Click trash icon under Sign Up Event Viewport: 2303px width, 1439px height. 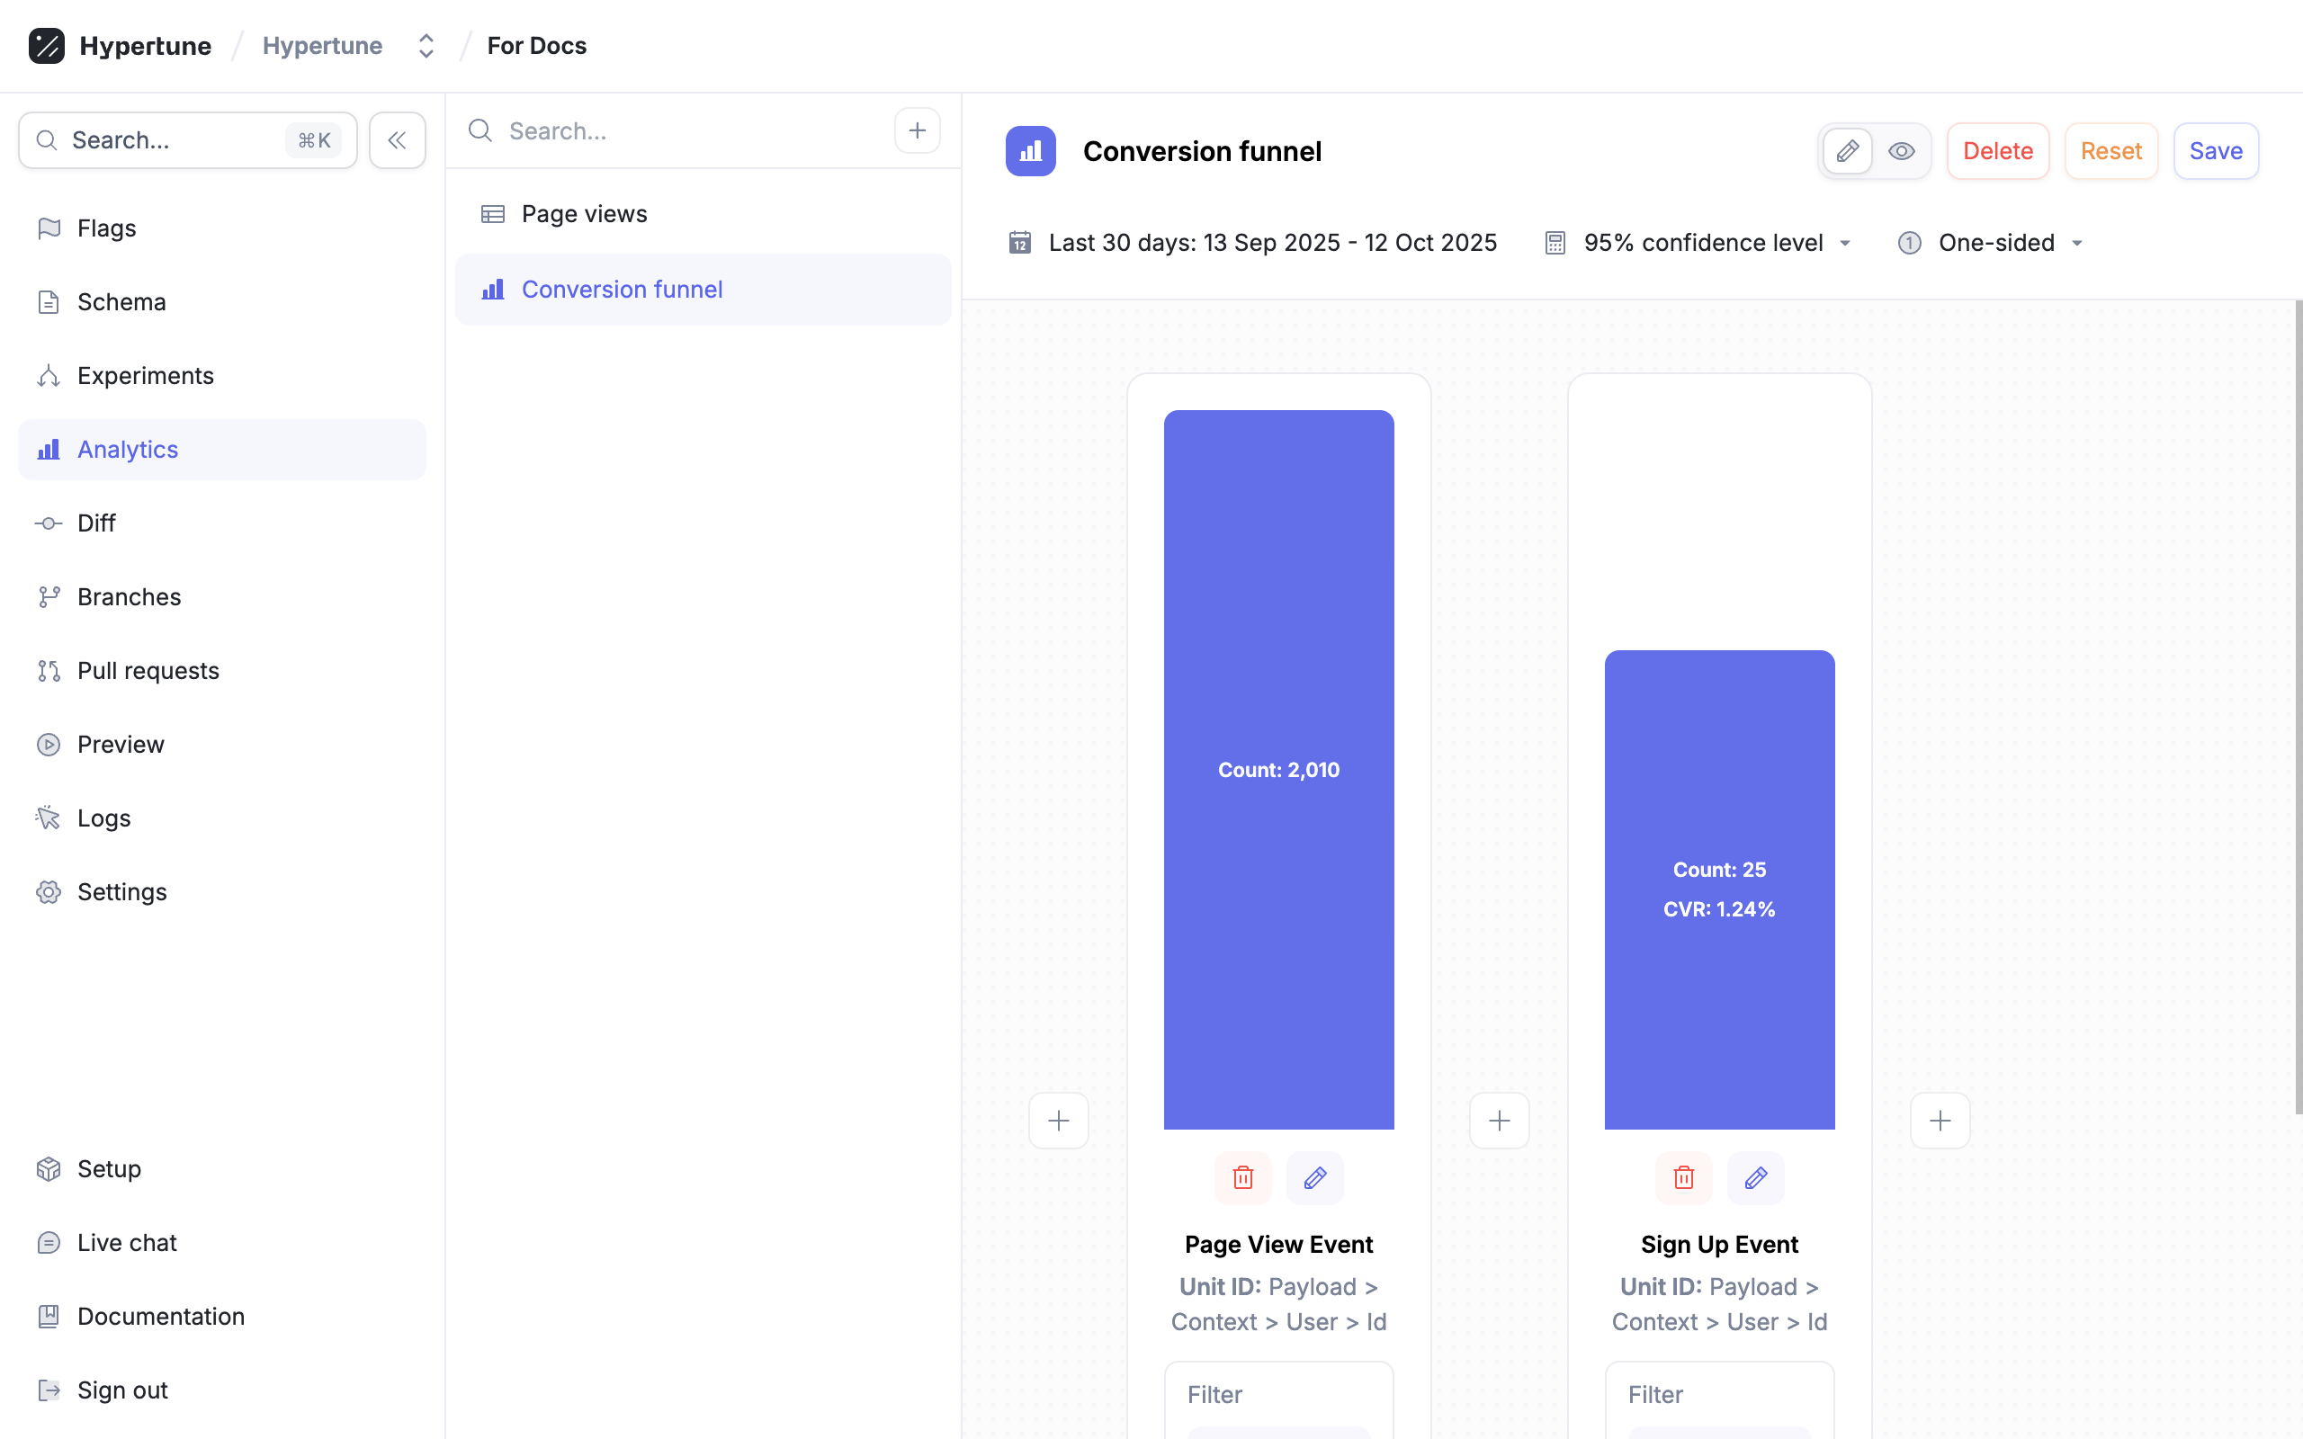click(x=1683, y=1178)
